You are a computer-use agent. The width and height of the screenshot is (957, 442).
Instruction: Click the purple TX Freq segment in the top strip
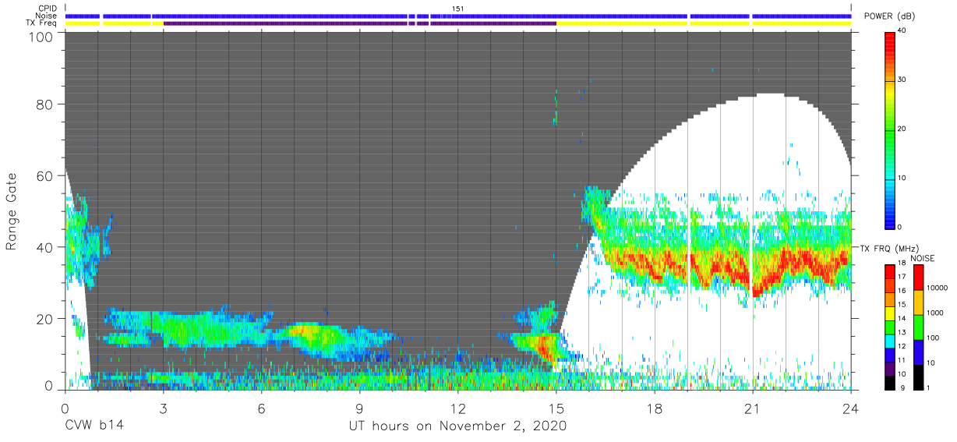[358, 23]
